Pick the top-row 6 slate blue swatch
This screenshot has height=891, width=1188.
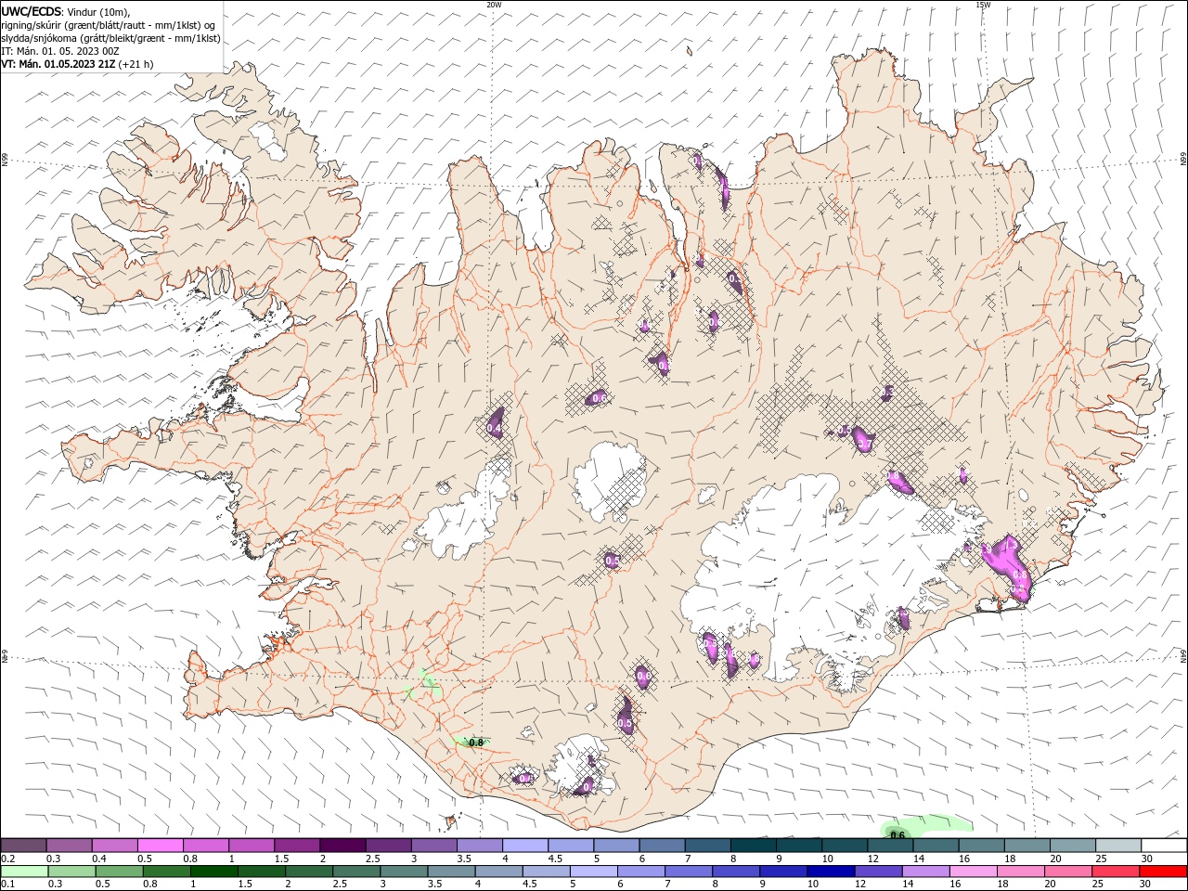pos(662,845)
